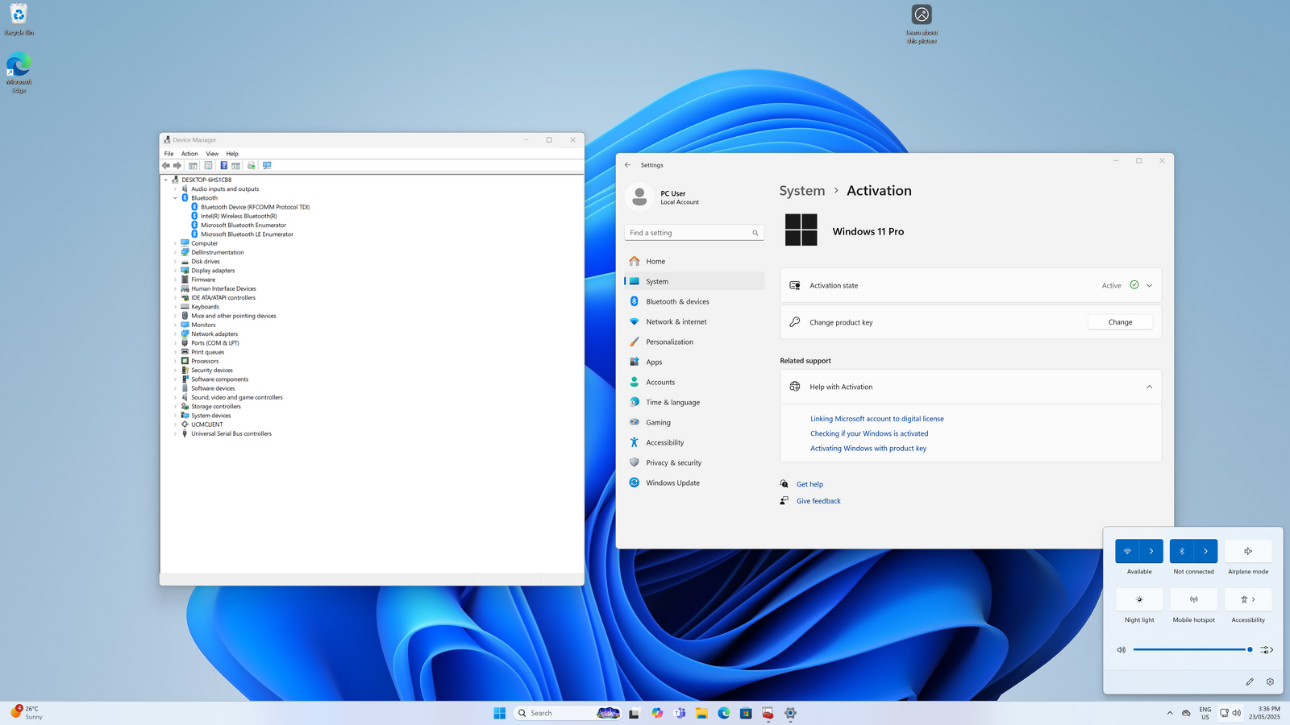Image resolution: width=1290 pixels, height=725 pixels.
Task: Expand Display adapters node
Action: click(175, 271)
